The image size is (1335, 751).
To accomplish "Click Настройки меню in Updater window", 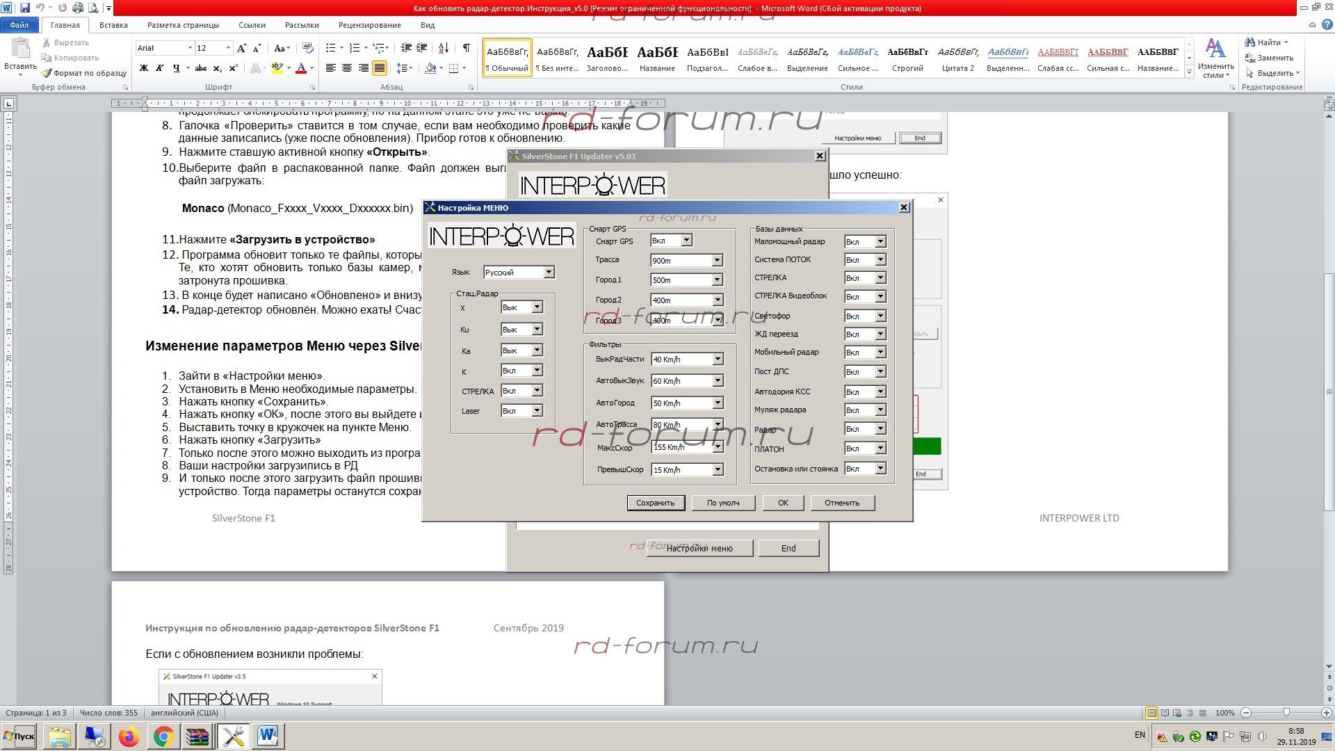I will (x=699, y=548).
